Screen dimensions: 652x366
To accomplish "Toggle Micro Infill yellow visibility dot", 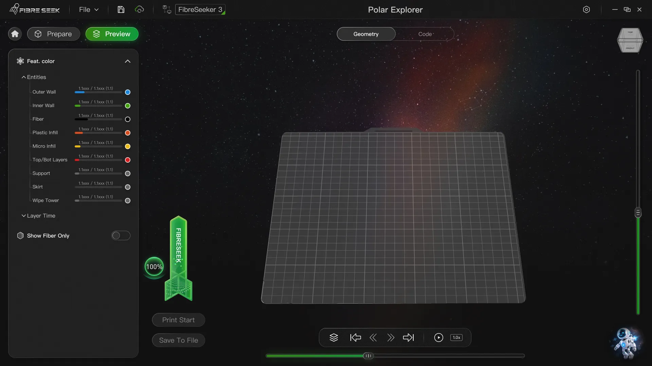I will (x=128, y=146).
